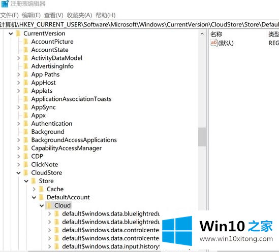Image resolution: width=279 pixels, height=252 pixels.
Task: Click the CapabilityAccessManager folder icon
Action: 26,148
